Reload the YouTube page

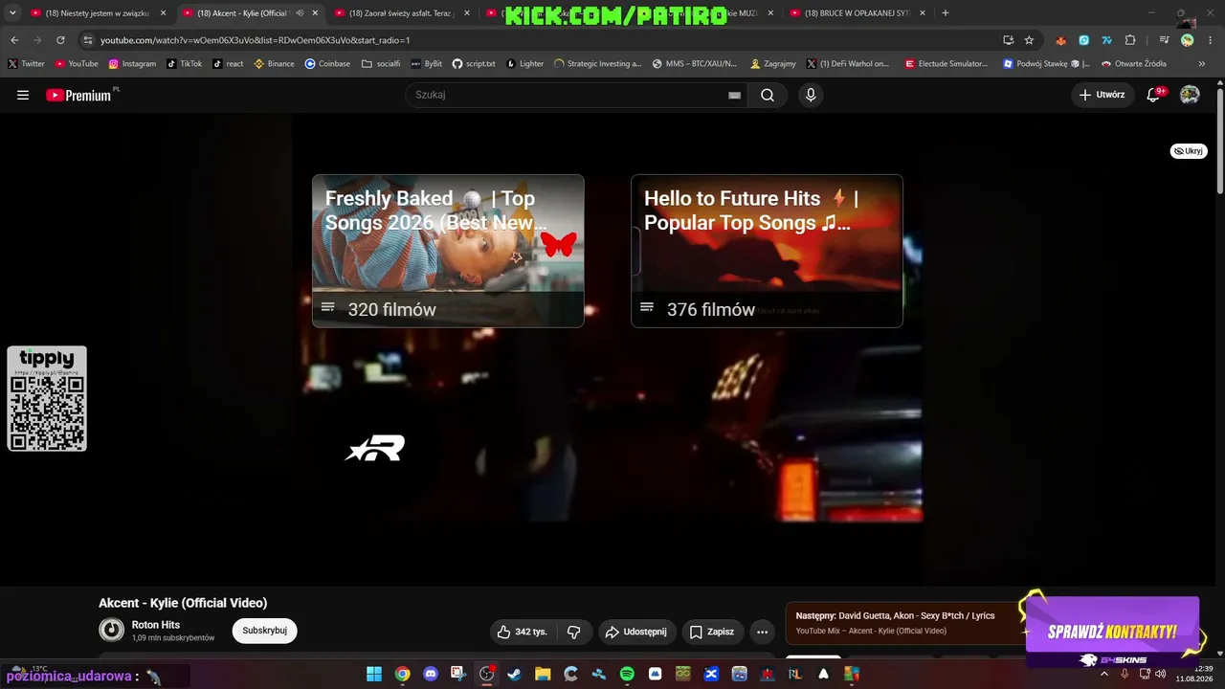60,40
